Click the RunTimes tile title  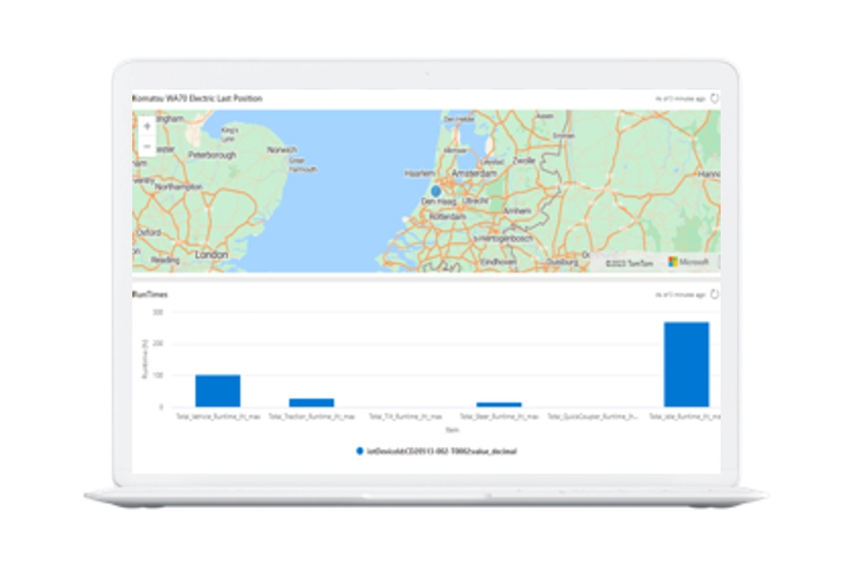(x=150, y=294)
